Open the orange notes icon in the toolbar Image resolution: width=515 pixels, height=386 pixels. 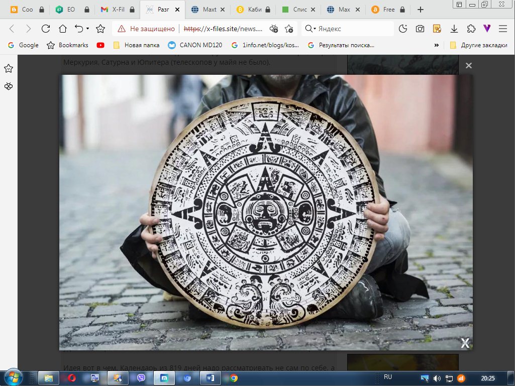tap(437, 29)
